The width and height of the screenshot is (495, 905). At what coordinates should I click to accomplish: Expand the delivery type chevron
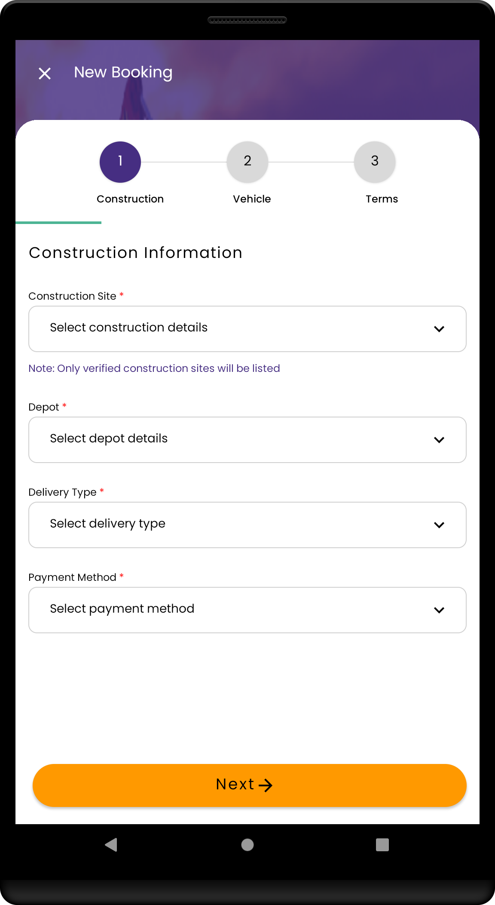(439, 525)
